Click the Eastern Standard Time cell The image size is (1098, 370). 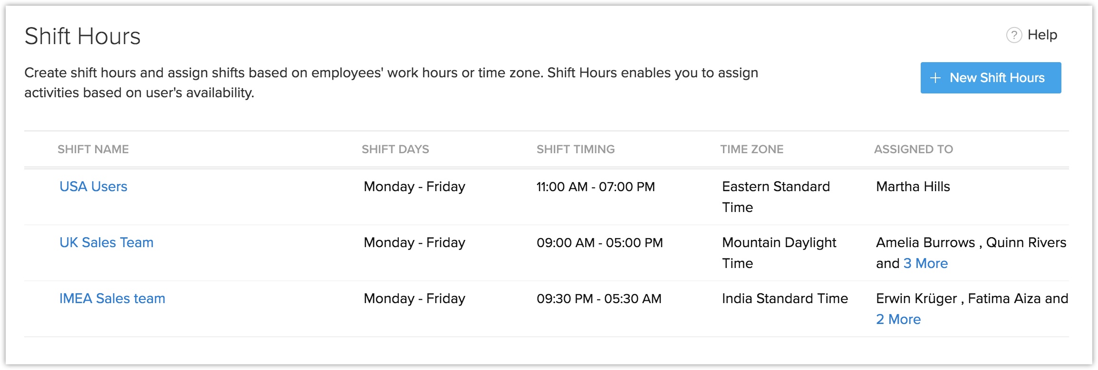775,196
